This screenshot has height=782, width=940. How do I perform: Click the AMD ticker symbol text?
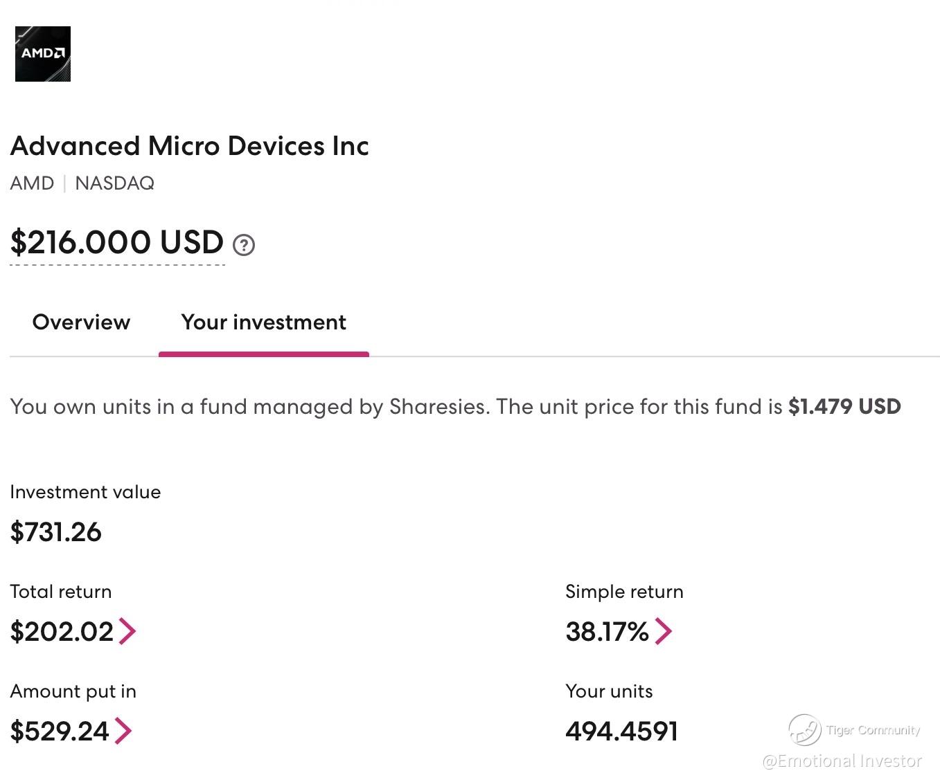click(x=32, y=183)
